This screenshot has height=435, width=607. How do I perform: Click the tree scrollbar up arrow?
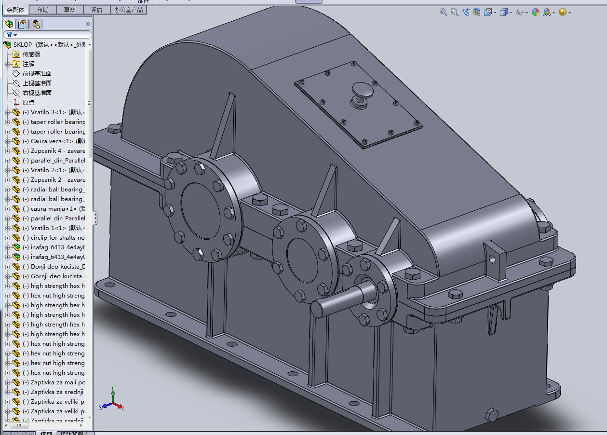[x=90, y=44]
